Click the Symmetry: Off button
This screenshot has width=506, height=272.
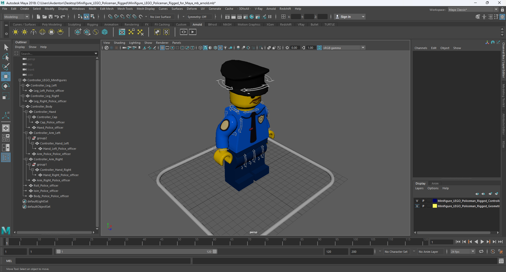pos(199,17)
